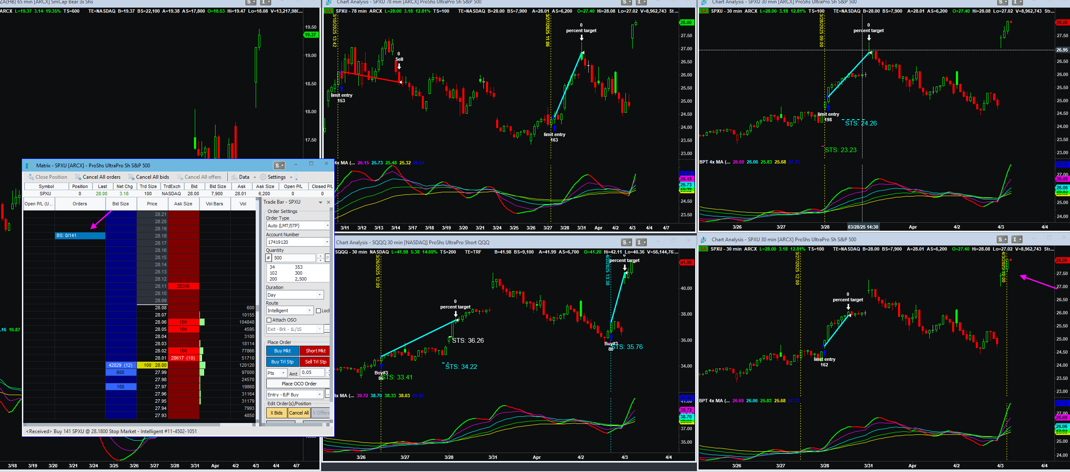Click the Orders column header
This screenshot has height=472, width=1070.
point(79,204)
